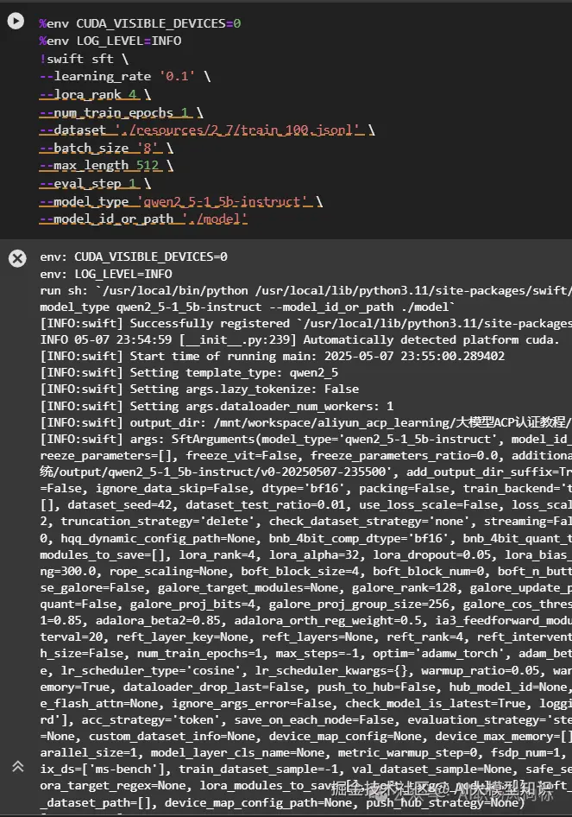The height and width of the screenshot is (817, 572).
Task: Click the 'lora_rank=4, lora_alpha=32' output text
Action: coord(269,554)
